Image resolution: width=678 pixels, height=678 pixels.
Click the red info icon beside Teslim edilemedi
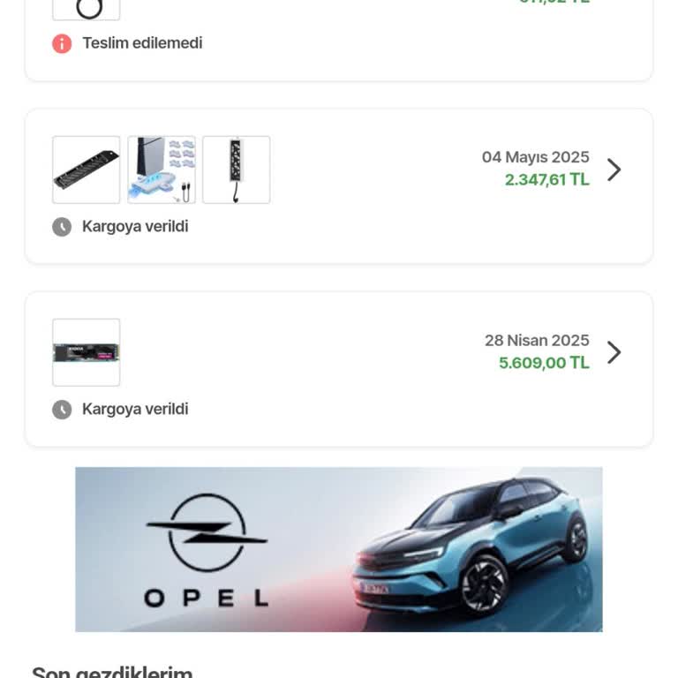pyautogui.click(x=62, y=42)
